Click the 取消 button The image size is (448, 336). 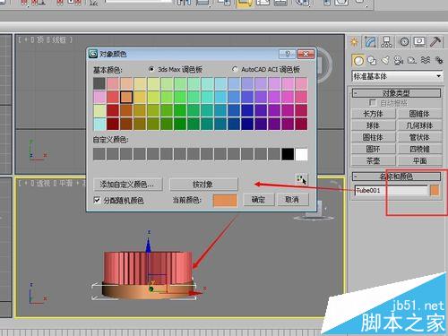[293, 199]
